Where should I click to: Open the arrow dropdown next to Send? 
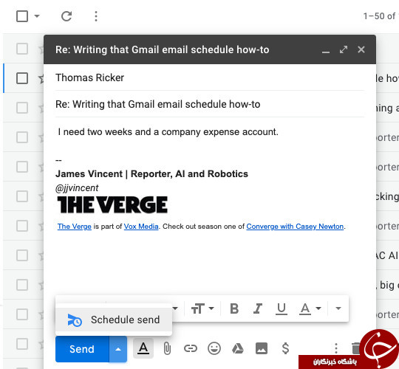[x=118, y=349]
